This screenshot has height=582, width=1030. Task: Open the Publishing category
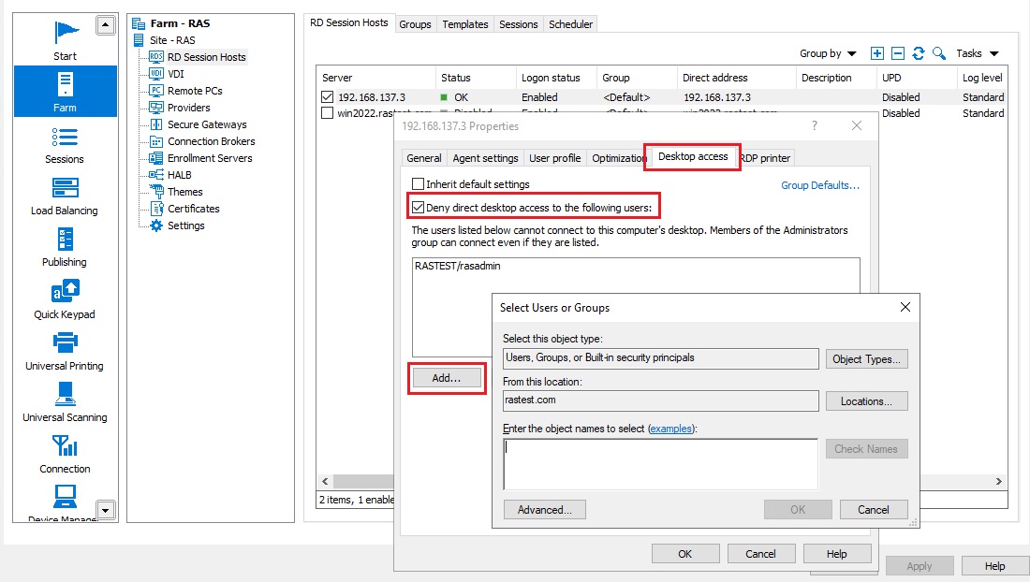point(65,247)
